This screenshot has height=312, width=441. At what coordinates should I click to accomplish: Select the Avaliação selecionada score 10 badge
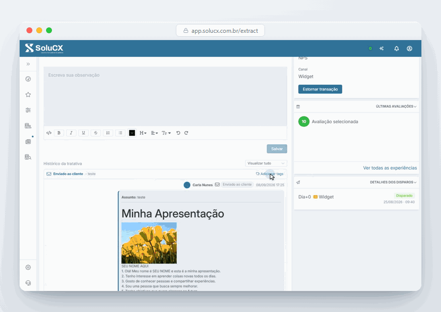[x=304, y=121]
